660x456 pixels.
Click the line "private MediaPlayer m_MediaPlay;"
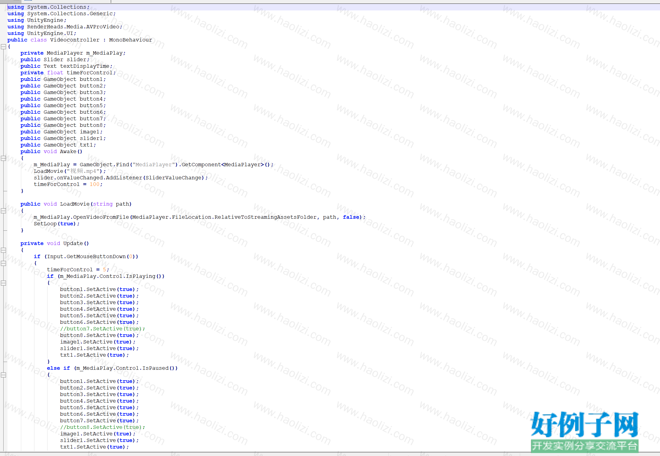click(x=73, y=53)
